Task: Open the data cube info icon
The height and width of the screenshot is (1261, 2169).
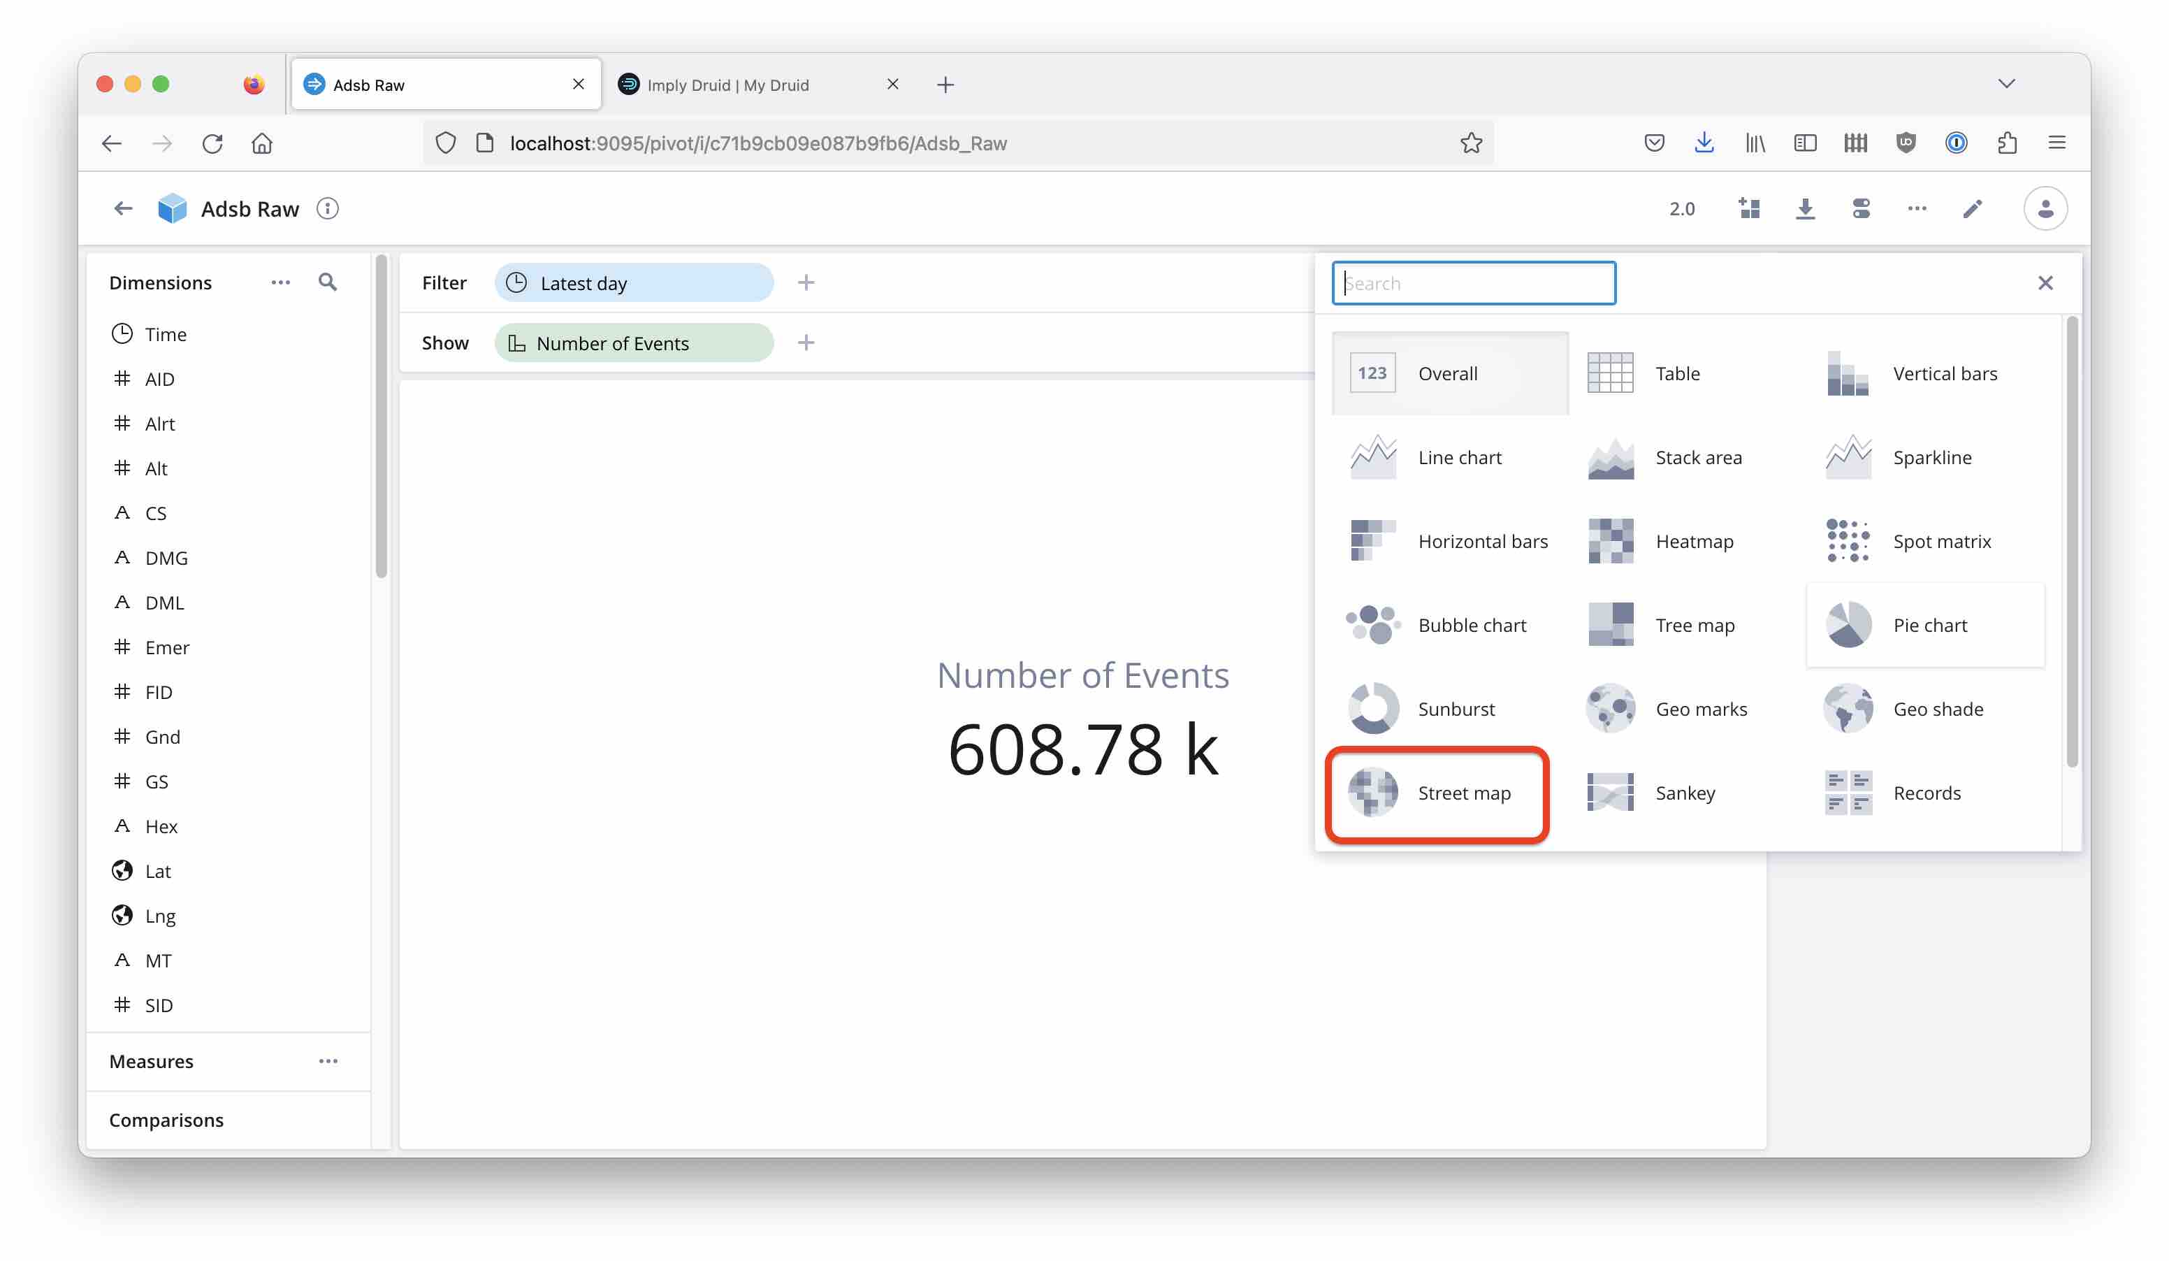Action: [327, 208]
